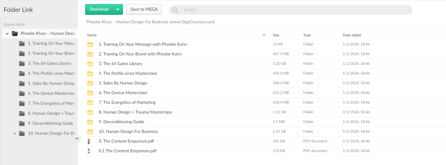The height and width of the screenshot is (165, 446).
Task: Click the Download dropdown arrow
Action: (118, 9)
